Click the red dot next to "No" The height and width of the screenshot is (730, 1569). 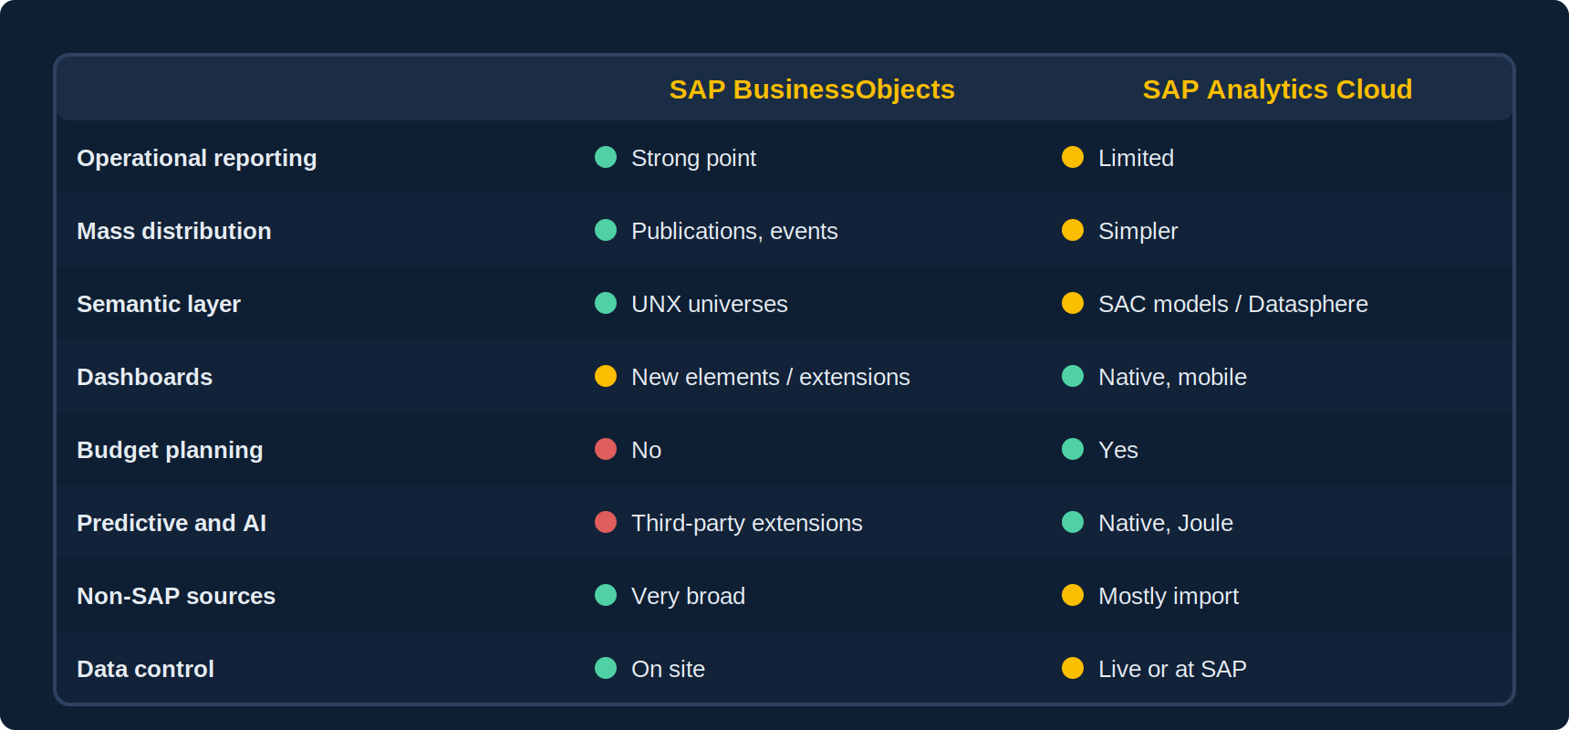(606, 449)
